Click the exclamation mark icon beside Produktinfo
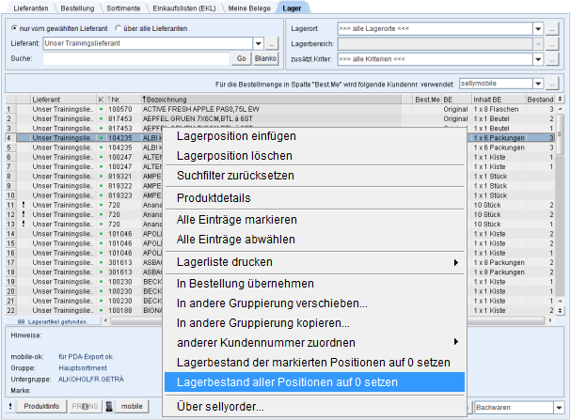571x420 pixels. [x=10, y=407]
